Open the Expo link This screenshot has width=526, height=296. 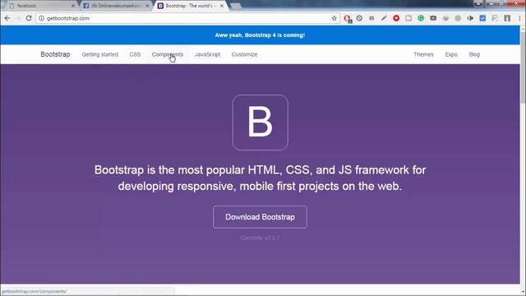(x=451, y=54)
